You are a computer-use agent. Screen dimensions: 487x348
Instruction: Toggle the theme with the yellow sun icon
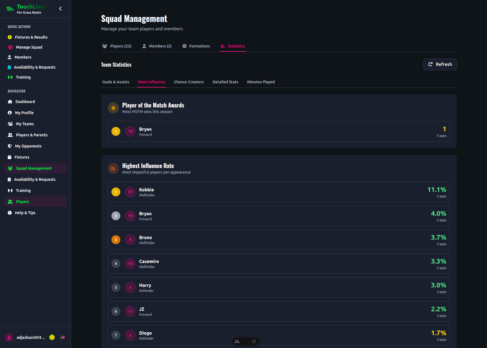tap(52, 337)
